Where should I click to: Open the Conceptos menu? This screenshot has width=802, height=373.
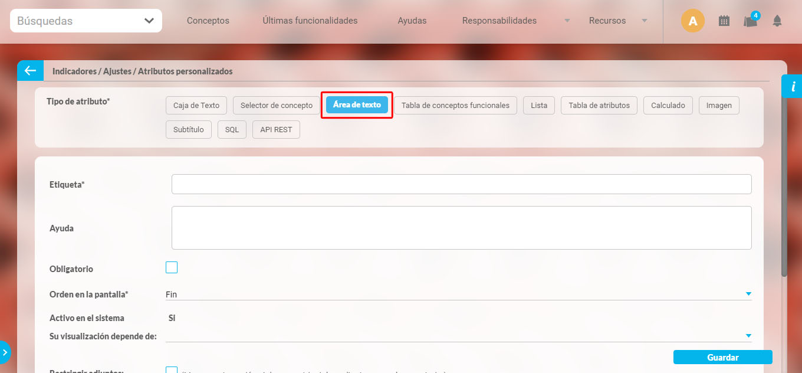208,21
